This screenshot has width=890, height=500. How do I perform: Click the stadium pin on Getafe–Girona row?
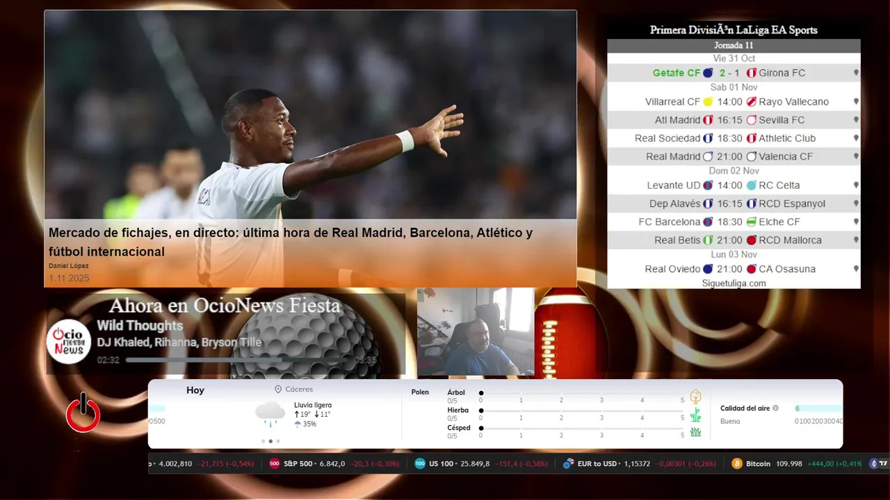tap(856, 73)
